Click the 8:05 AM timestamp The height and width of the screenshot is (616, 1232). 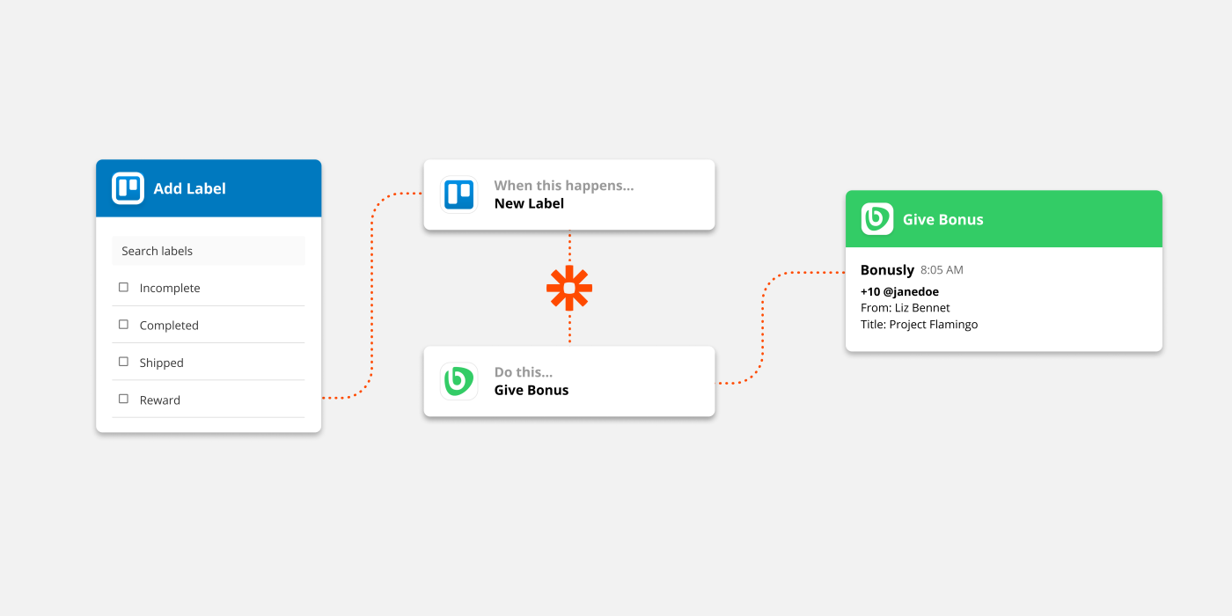(942, 270)
